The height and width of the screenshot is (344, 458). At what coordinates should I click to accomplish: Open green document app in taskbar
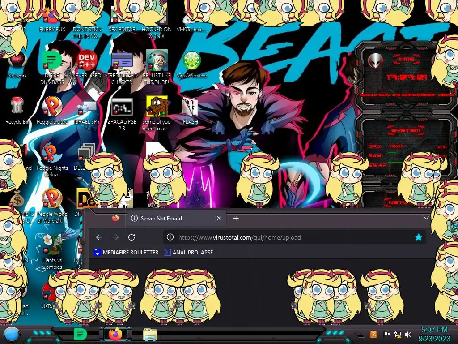(80, 334)
